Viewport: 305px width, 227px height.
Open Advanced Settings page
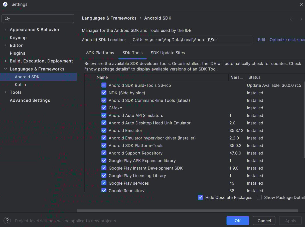(x=30, y=100)
